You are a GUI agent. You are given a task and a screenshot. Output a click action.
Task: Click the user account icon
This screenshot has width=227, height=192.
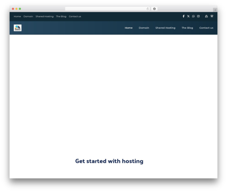click(x=206, y=16)
